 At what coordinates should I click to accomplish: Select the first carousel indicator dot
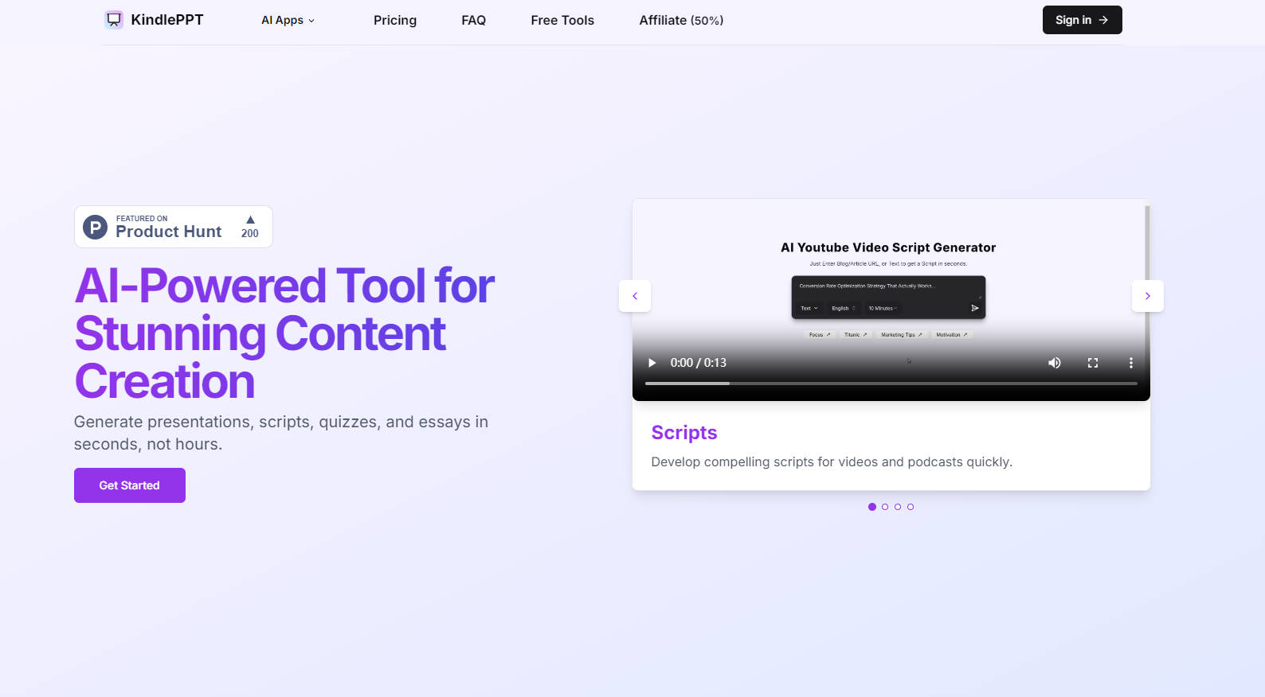point(872,507)
